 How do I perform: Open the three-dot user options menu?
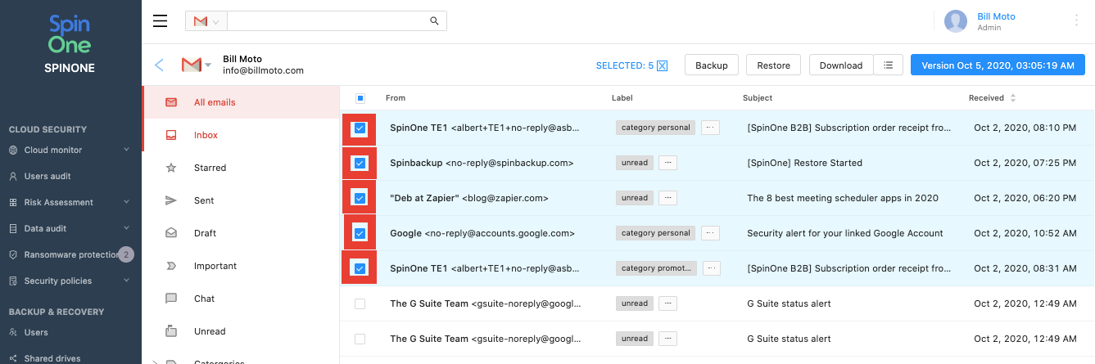click(x=1076, y=21)
